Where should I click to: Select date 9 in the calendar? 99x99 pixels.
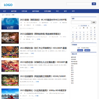tap(95, 32)
